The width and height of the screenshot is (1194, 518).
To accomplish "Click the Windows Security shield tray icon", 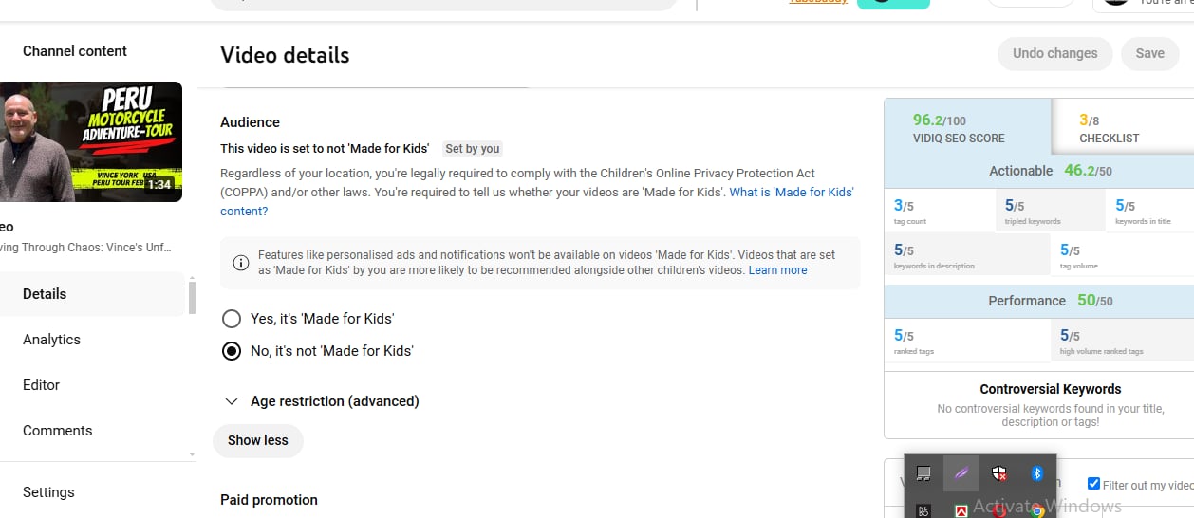I will pos(998,473).
